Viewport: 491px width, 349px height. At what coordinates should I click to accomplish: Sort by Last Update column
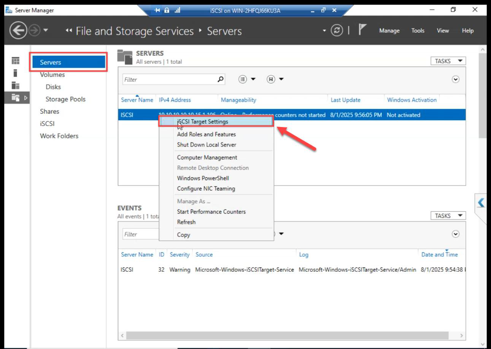[x=345, y=100]
